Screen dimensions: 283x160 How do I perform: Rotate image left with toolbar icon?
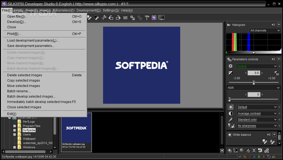click(111, 18)
